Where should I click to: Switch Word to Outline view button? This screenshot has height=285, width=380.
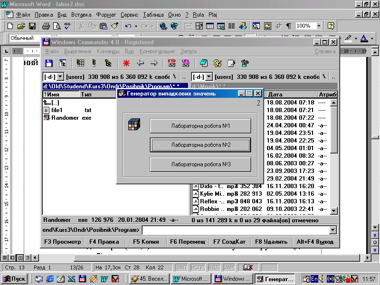[x=28, y=258]
